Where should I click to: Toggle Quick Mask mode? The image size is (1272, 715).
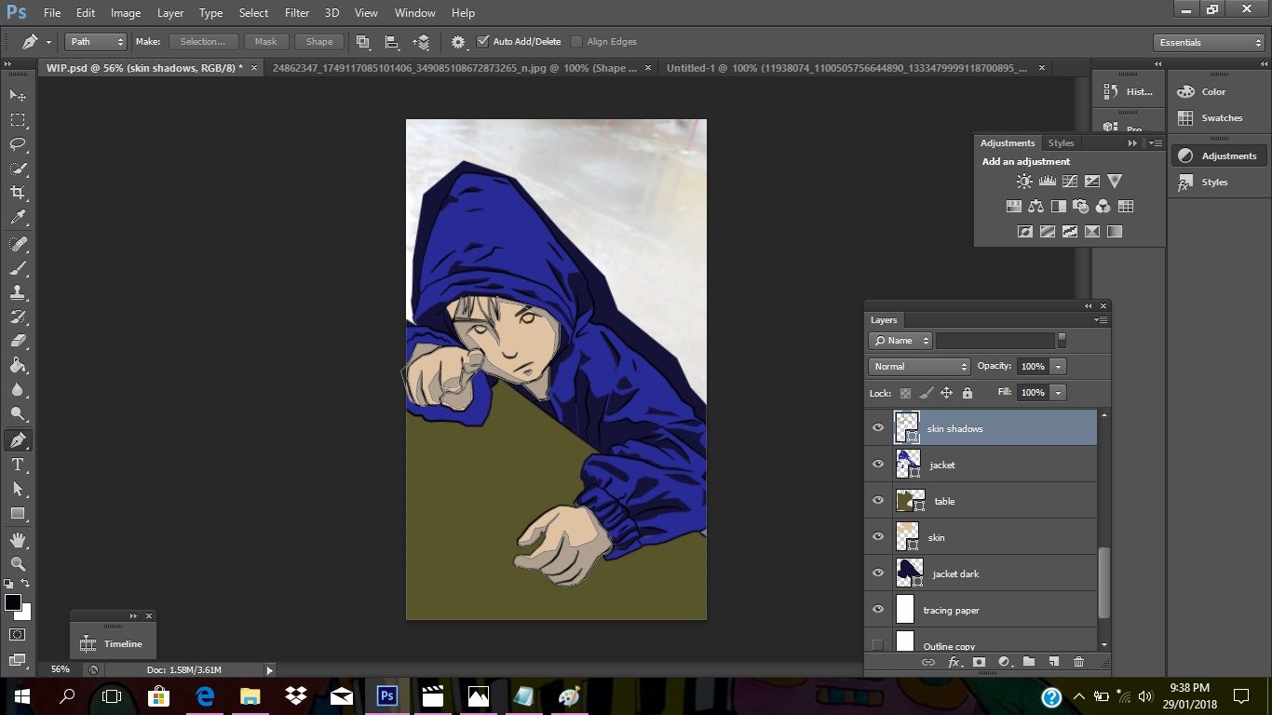[18, 635]
